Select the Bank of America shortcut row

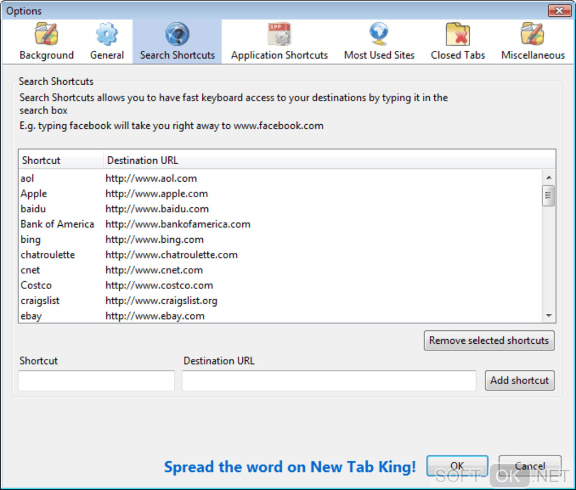[x=280, y=224]
